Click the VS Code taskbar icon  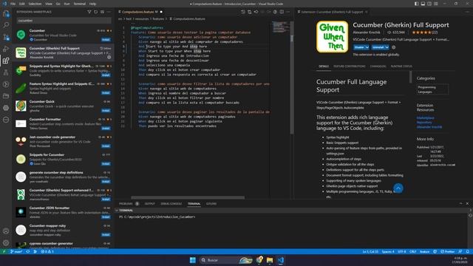[x=281, y=260]
